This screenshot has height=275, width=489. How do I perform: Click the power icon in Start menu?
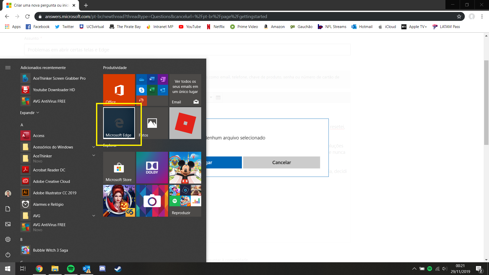[8, 255]
